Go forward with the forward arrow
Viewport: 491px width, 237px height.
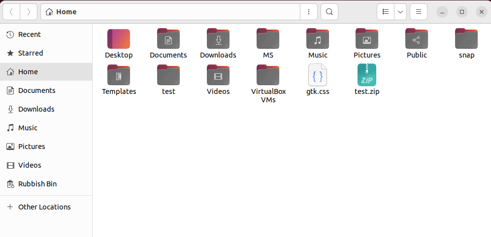[x=29, y=12]
